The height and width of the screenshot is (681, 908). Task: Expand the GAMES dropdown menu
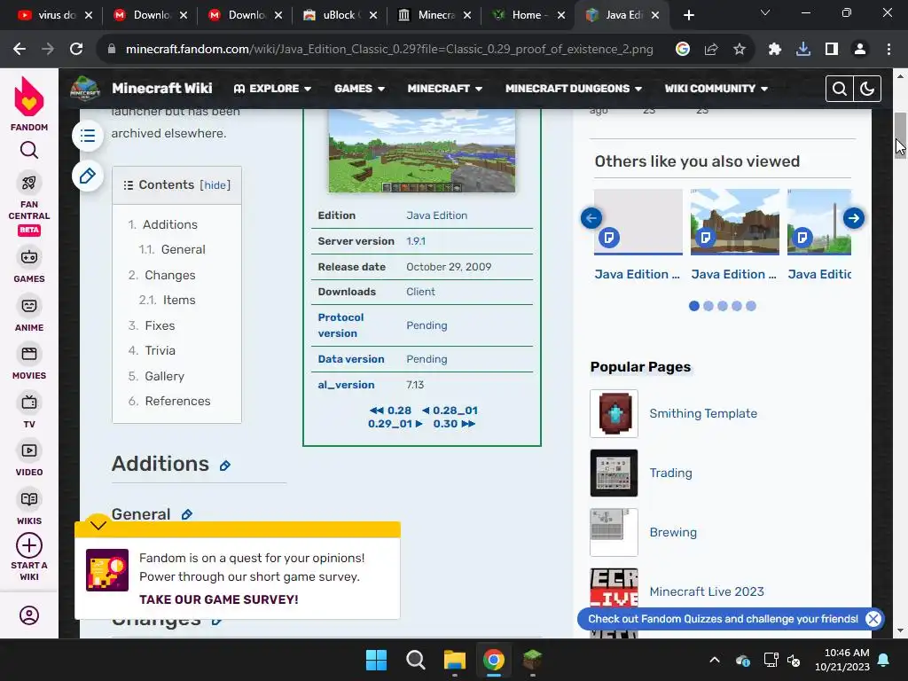point(359,89)
